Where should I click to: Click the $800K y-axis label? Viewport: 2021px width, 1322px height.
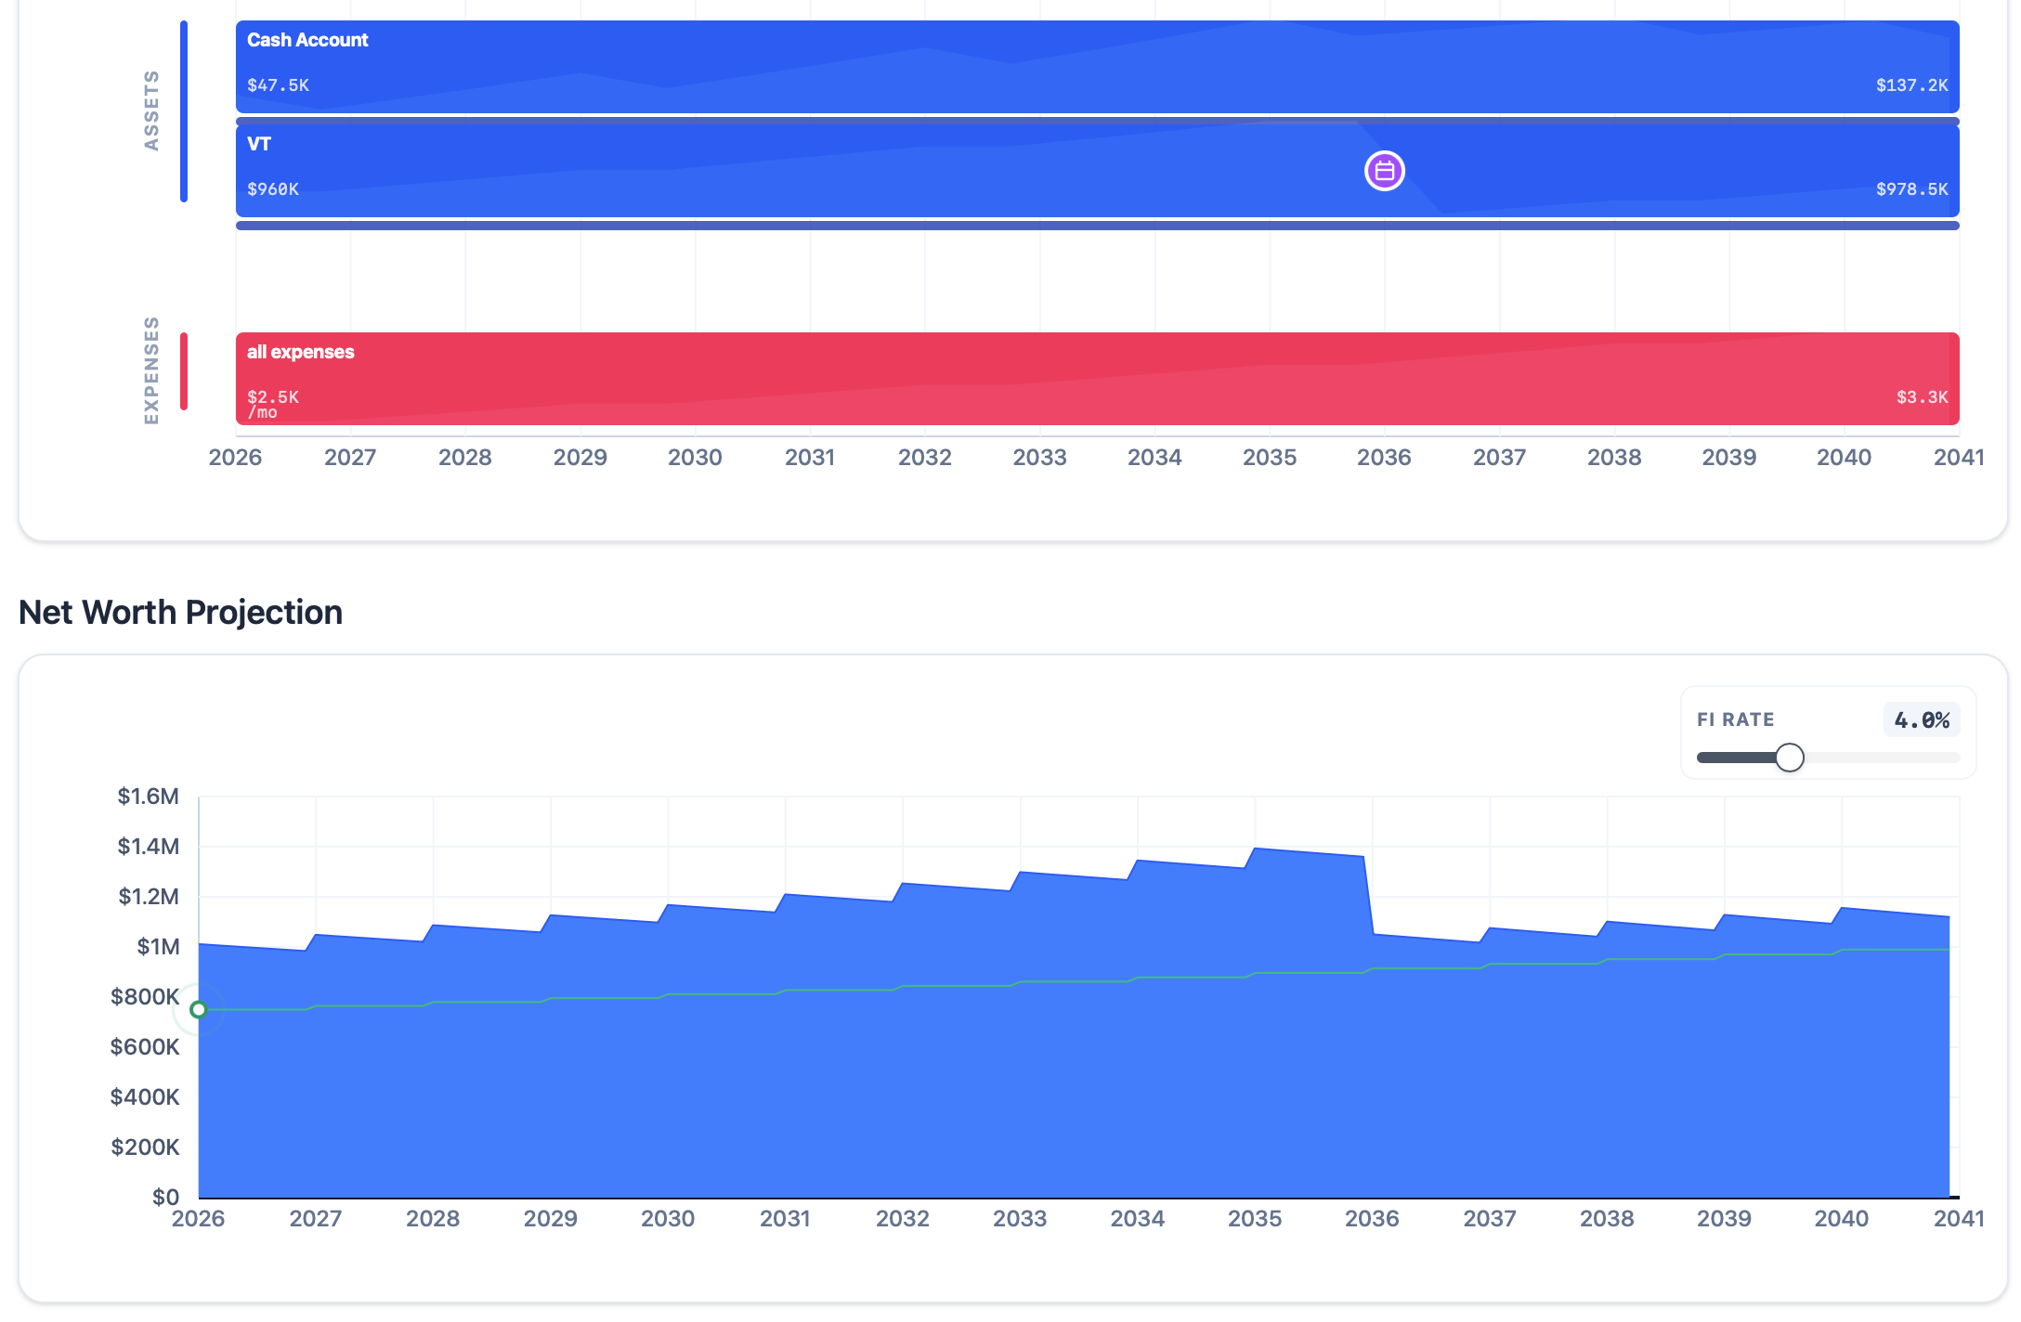[145, 997]
